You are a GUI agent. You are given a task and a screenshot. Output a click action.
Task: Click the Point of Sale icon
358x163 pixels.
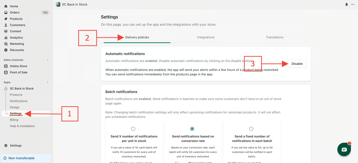(6, 73)
